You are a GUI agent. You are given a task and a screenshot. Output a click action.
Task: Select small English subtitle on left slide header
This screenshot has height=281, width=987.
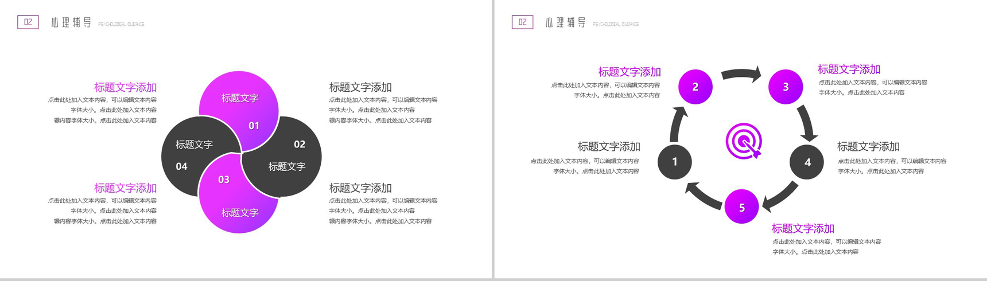point(121,24)
